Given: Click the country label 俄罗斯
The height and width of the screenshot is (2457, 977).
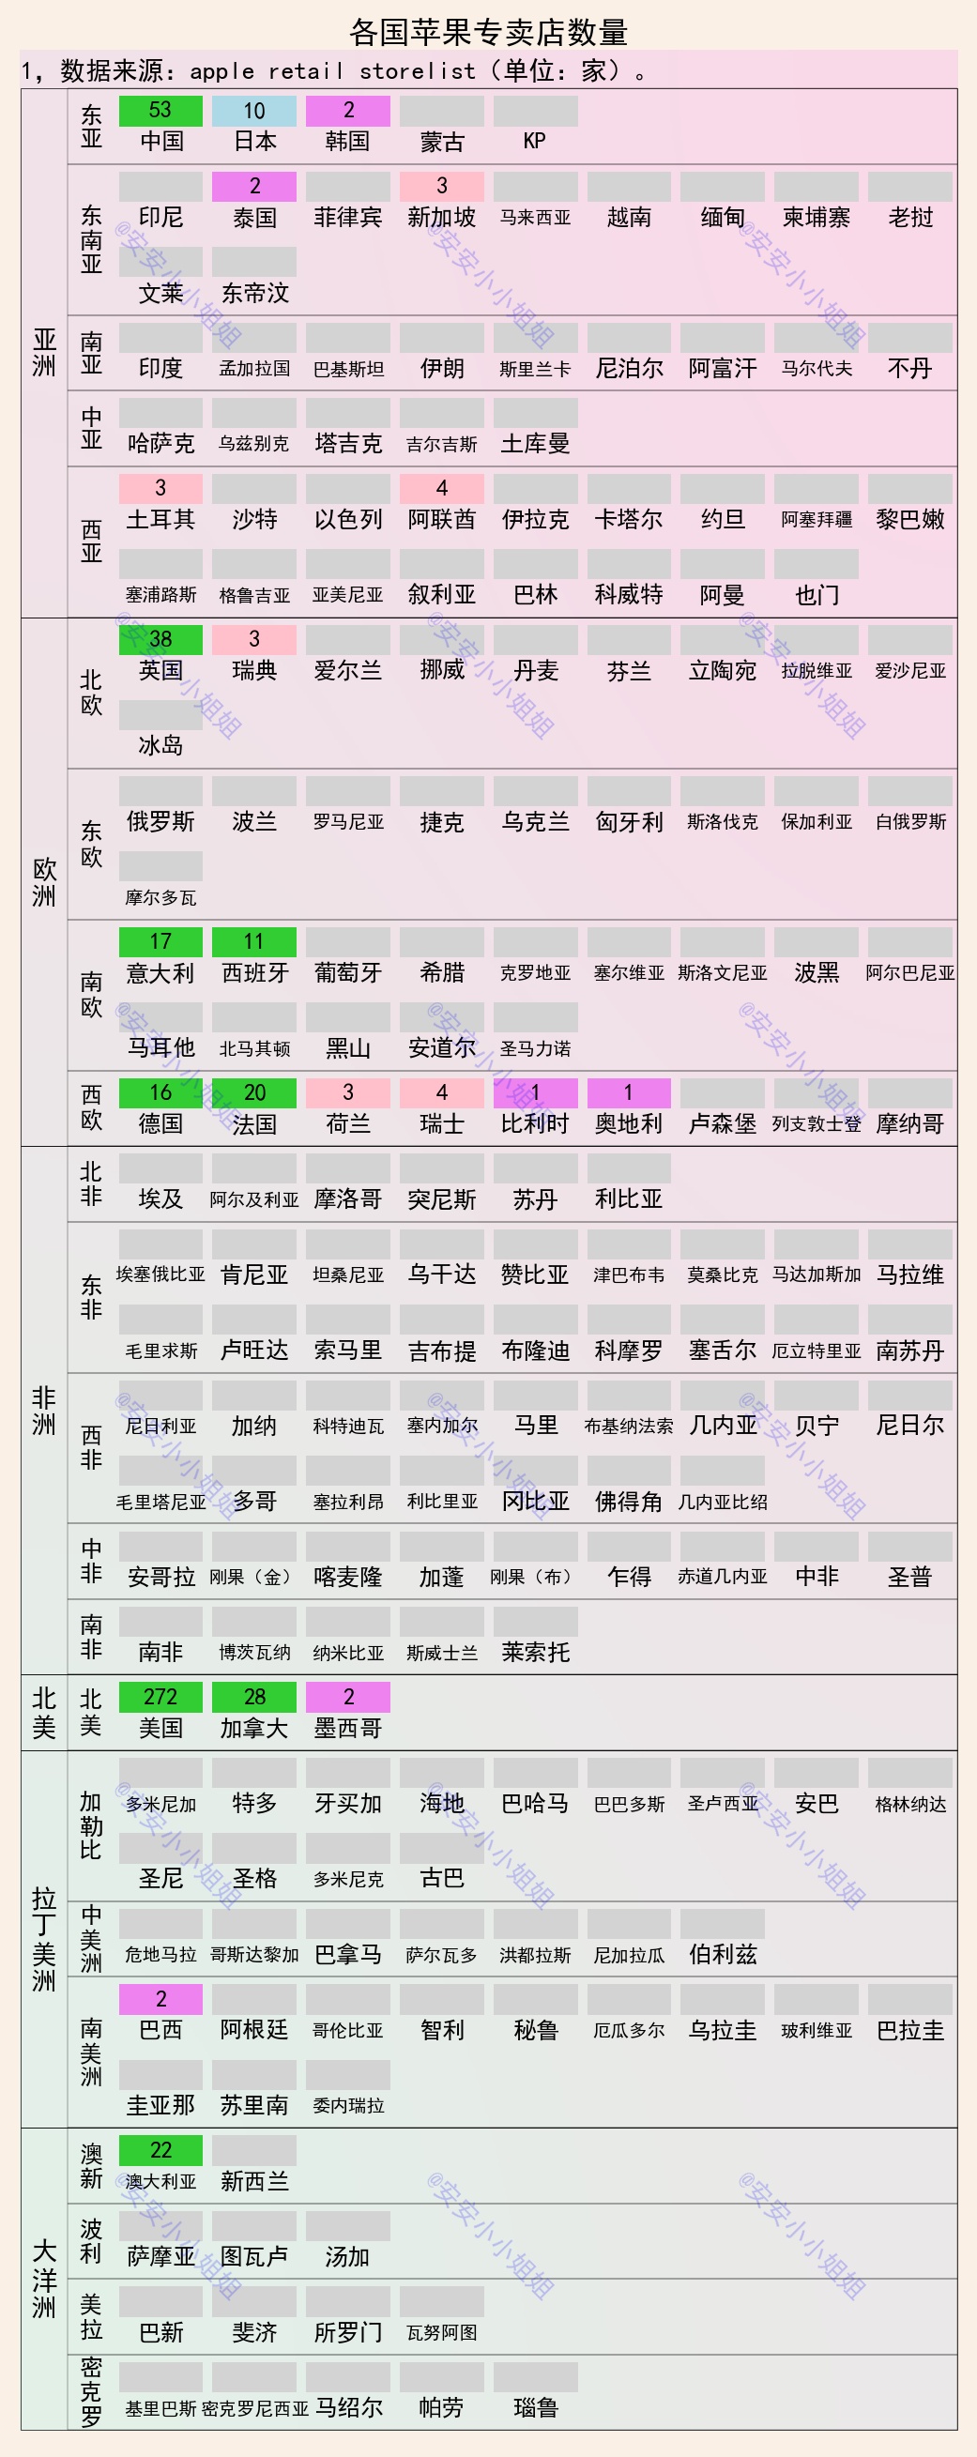Looking at the screenshot, I should [x=160, y=821].
